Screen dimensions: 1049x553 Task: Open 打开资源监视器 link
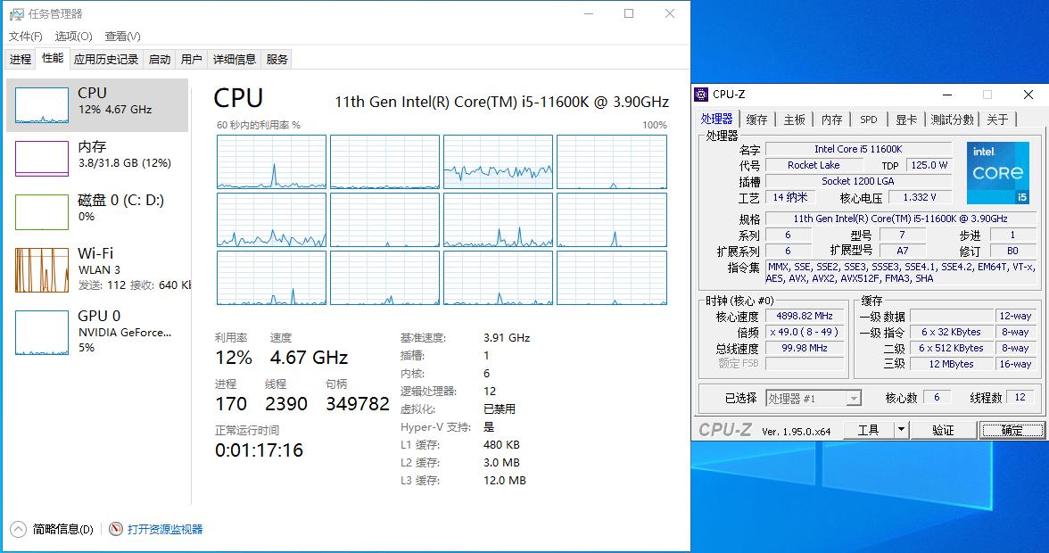click(x=164, y=530)
